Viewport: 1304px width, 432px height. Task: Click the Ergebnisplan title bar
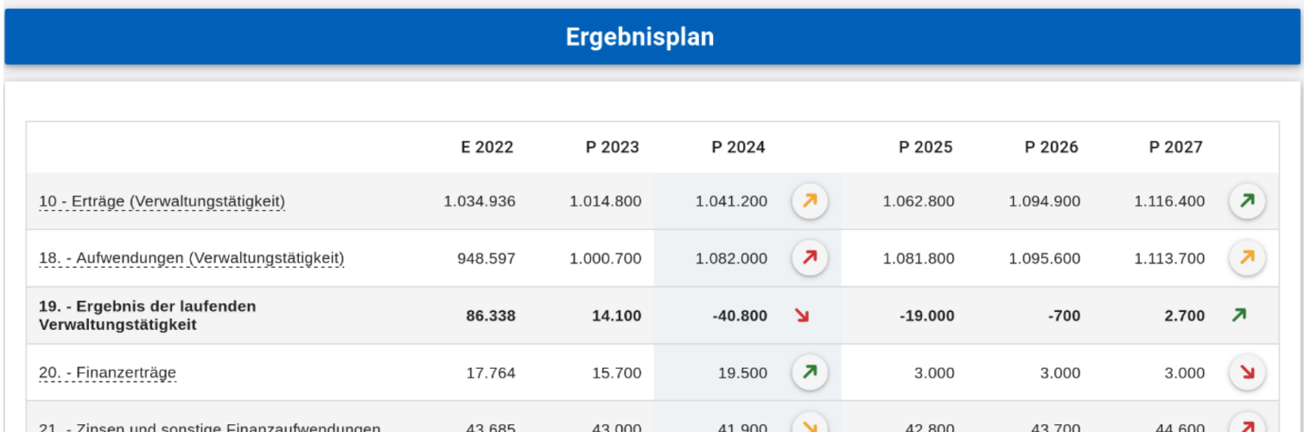652,37
